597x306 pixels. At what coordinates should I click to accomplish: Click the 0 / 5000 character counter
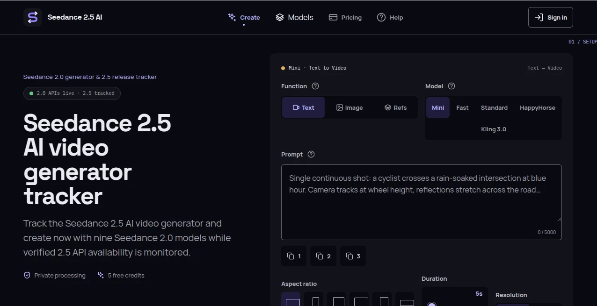[x=547, y=232]
